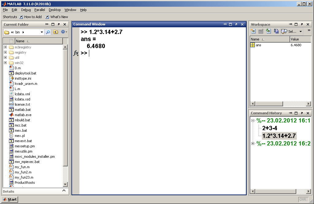Screen dimensions: 314x204
Task: Open the File menu
Action: point(5,10)
